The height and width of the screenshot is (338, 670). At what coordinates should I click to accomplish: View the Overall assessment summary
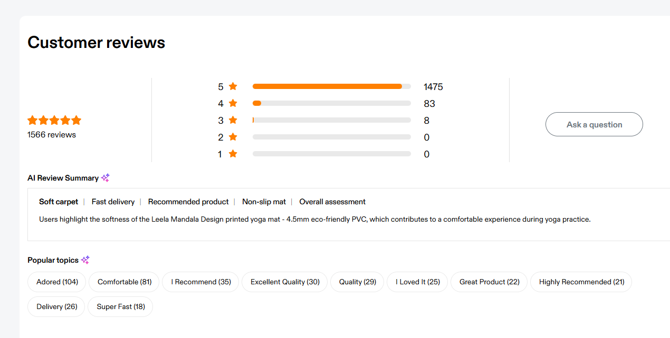[x=332, y=202]
